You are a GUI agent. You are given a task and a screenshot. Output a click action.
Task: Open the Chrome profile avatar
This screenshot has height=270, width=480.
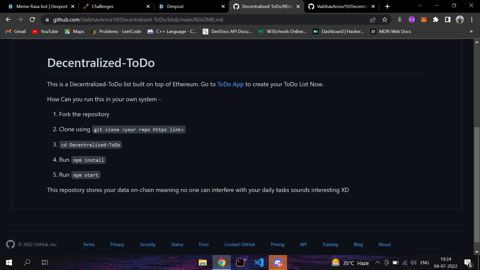pos(459,19)
